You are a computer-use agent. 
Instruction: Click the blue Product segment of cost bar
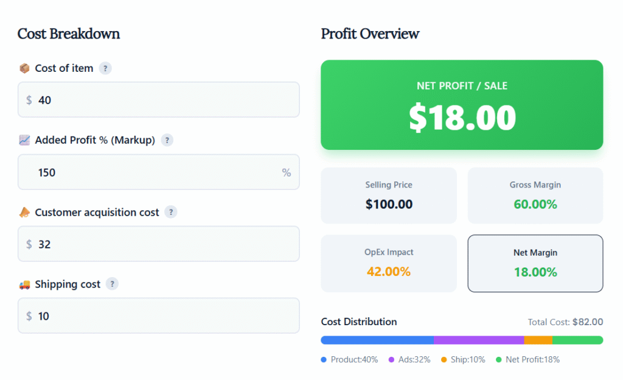(x=377, y=340)
